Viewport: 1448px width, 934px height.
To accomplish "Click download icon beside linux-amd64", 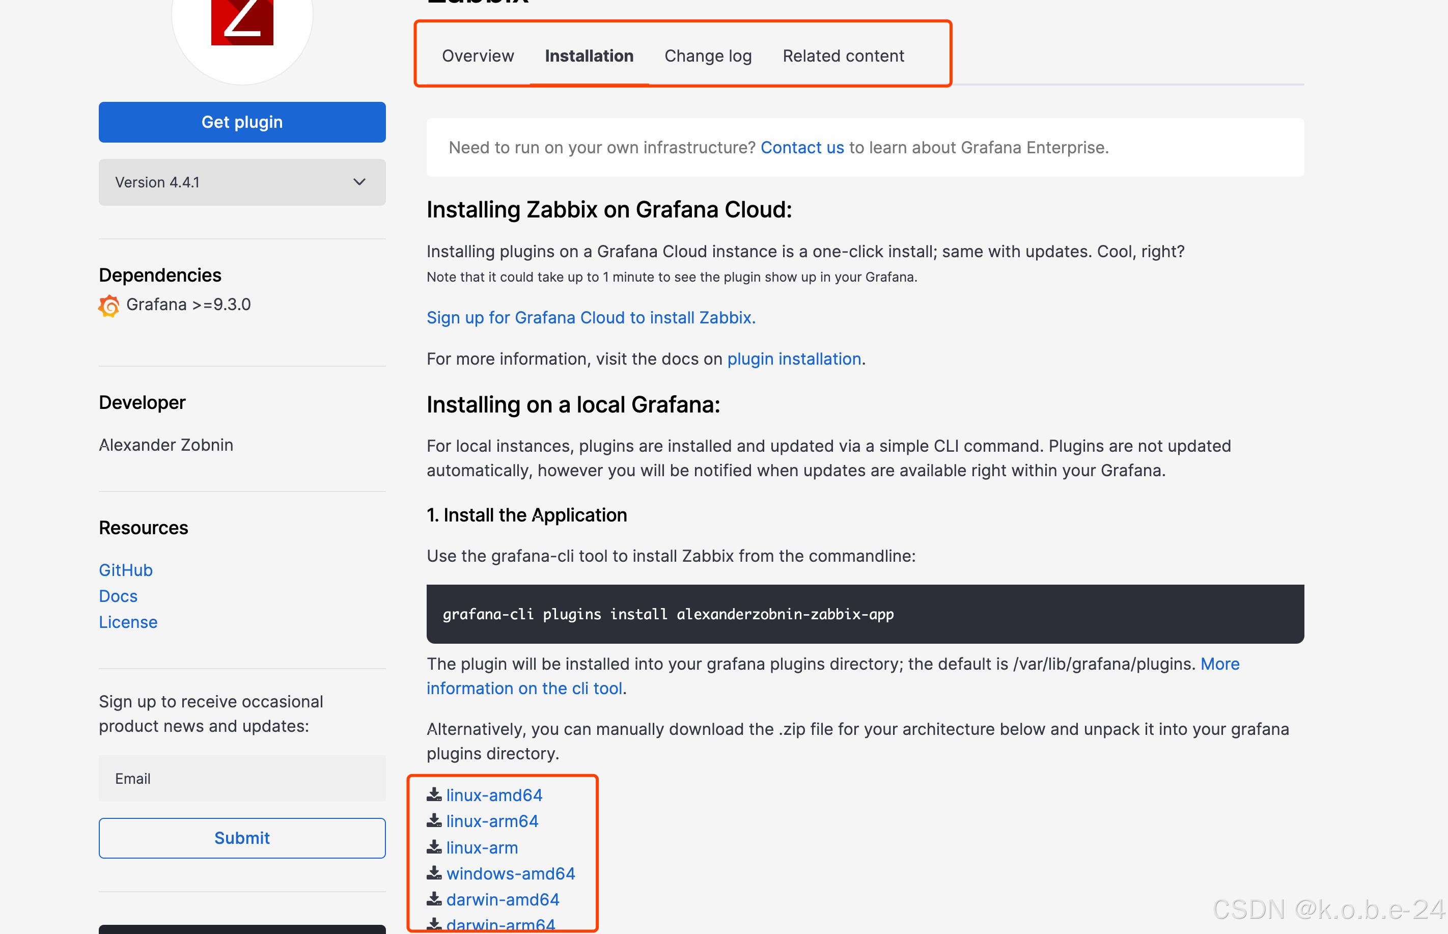I will [x=434, y=794].
